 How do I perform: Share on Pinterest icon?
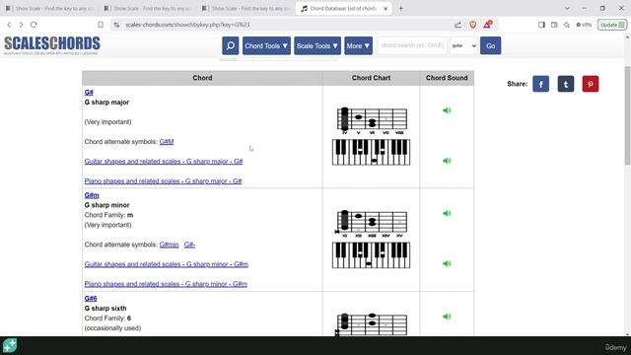(591, 84)
